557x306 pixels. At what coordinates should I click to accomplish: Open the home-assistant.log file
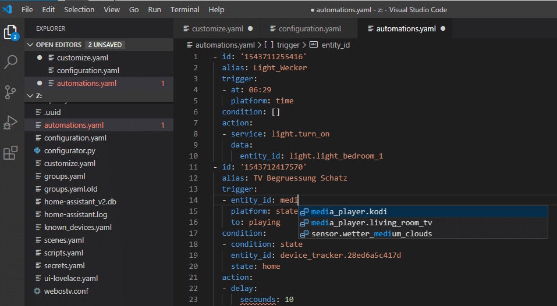99,214
